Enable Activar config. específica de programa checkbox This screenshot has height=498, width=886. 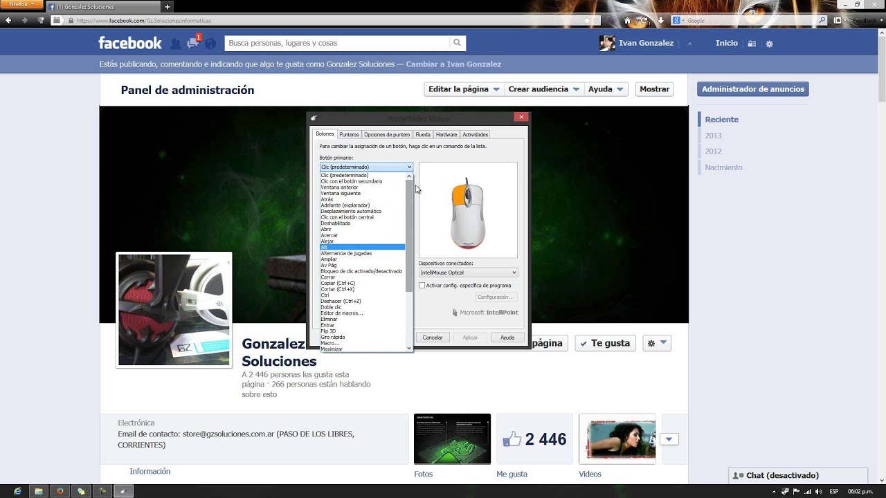pos(422,285)
